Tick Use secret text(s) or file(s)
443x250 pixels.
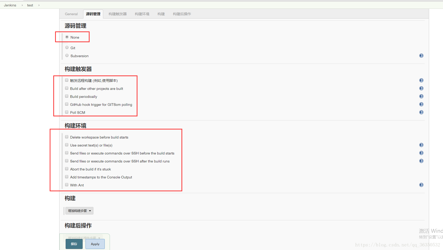(x=67, y=145)
